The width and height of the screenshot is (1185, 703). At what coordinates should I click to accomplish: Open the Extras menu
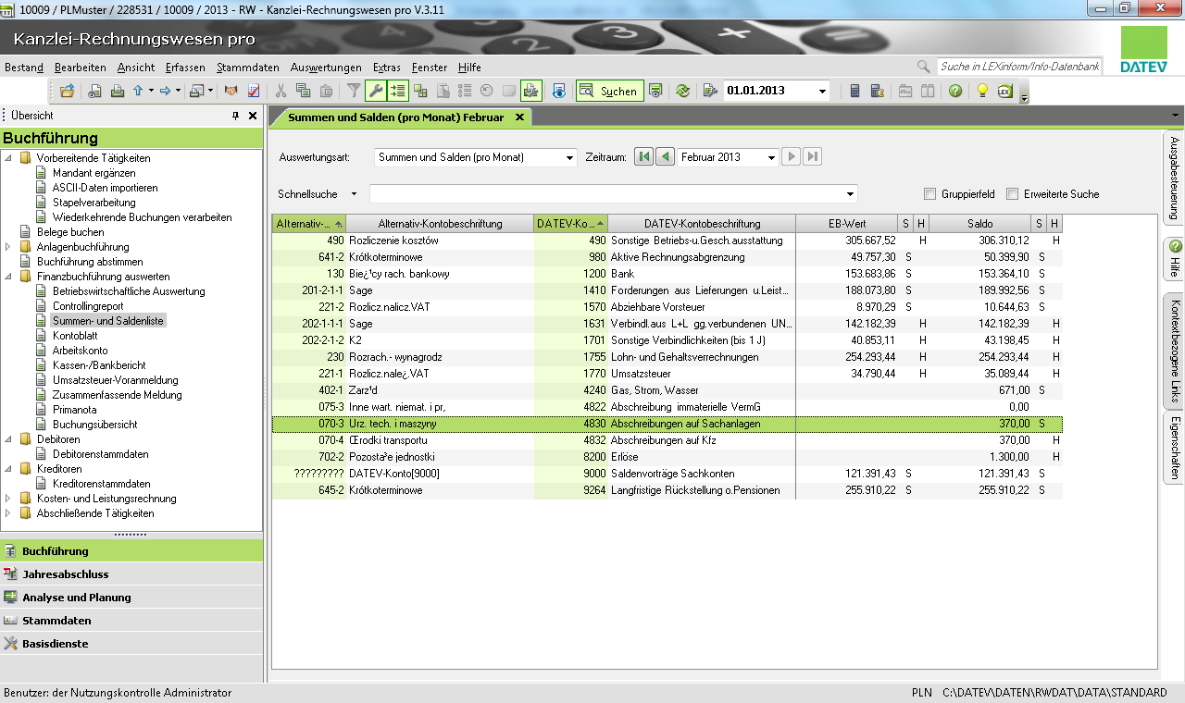pyautogui.click(x=387, y=68)
